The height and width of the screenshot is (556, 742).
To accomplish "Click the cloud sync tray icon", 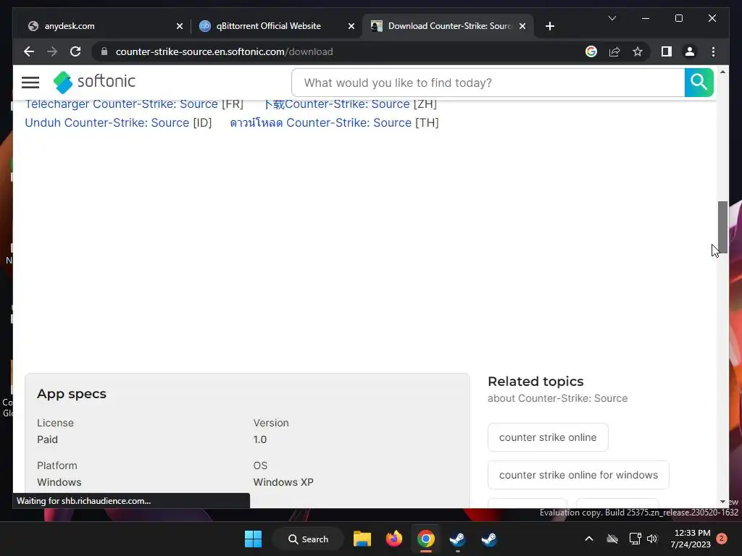I will pyautogui.click(x=612, y=539).
